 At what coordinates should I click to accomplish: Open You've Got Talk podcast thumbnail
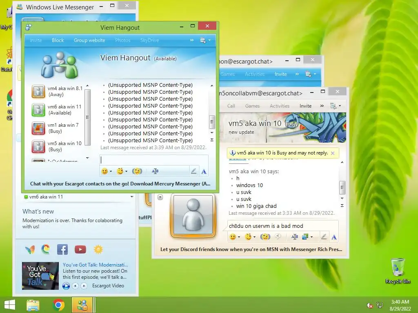tap(40, 276)
